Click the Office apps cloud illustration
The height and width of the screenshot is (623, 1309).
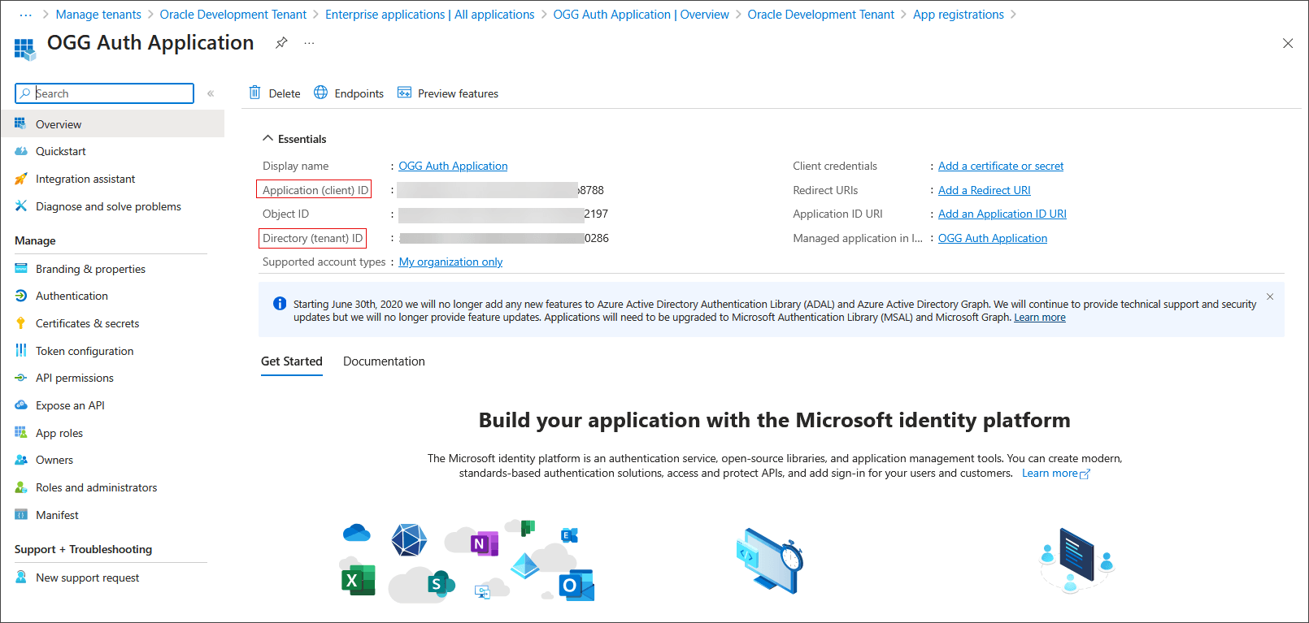[467, 560]
